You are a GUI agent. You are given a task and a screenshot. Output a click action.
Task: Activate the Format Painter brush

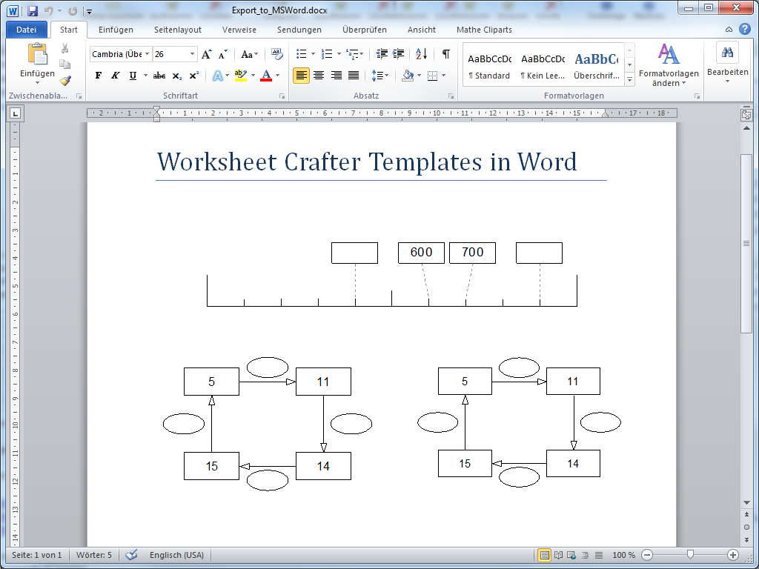pos(65,81)
